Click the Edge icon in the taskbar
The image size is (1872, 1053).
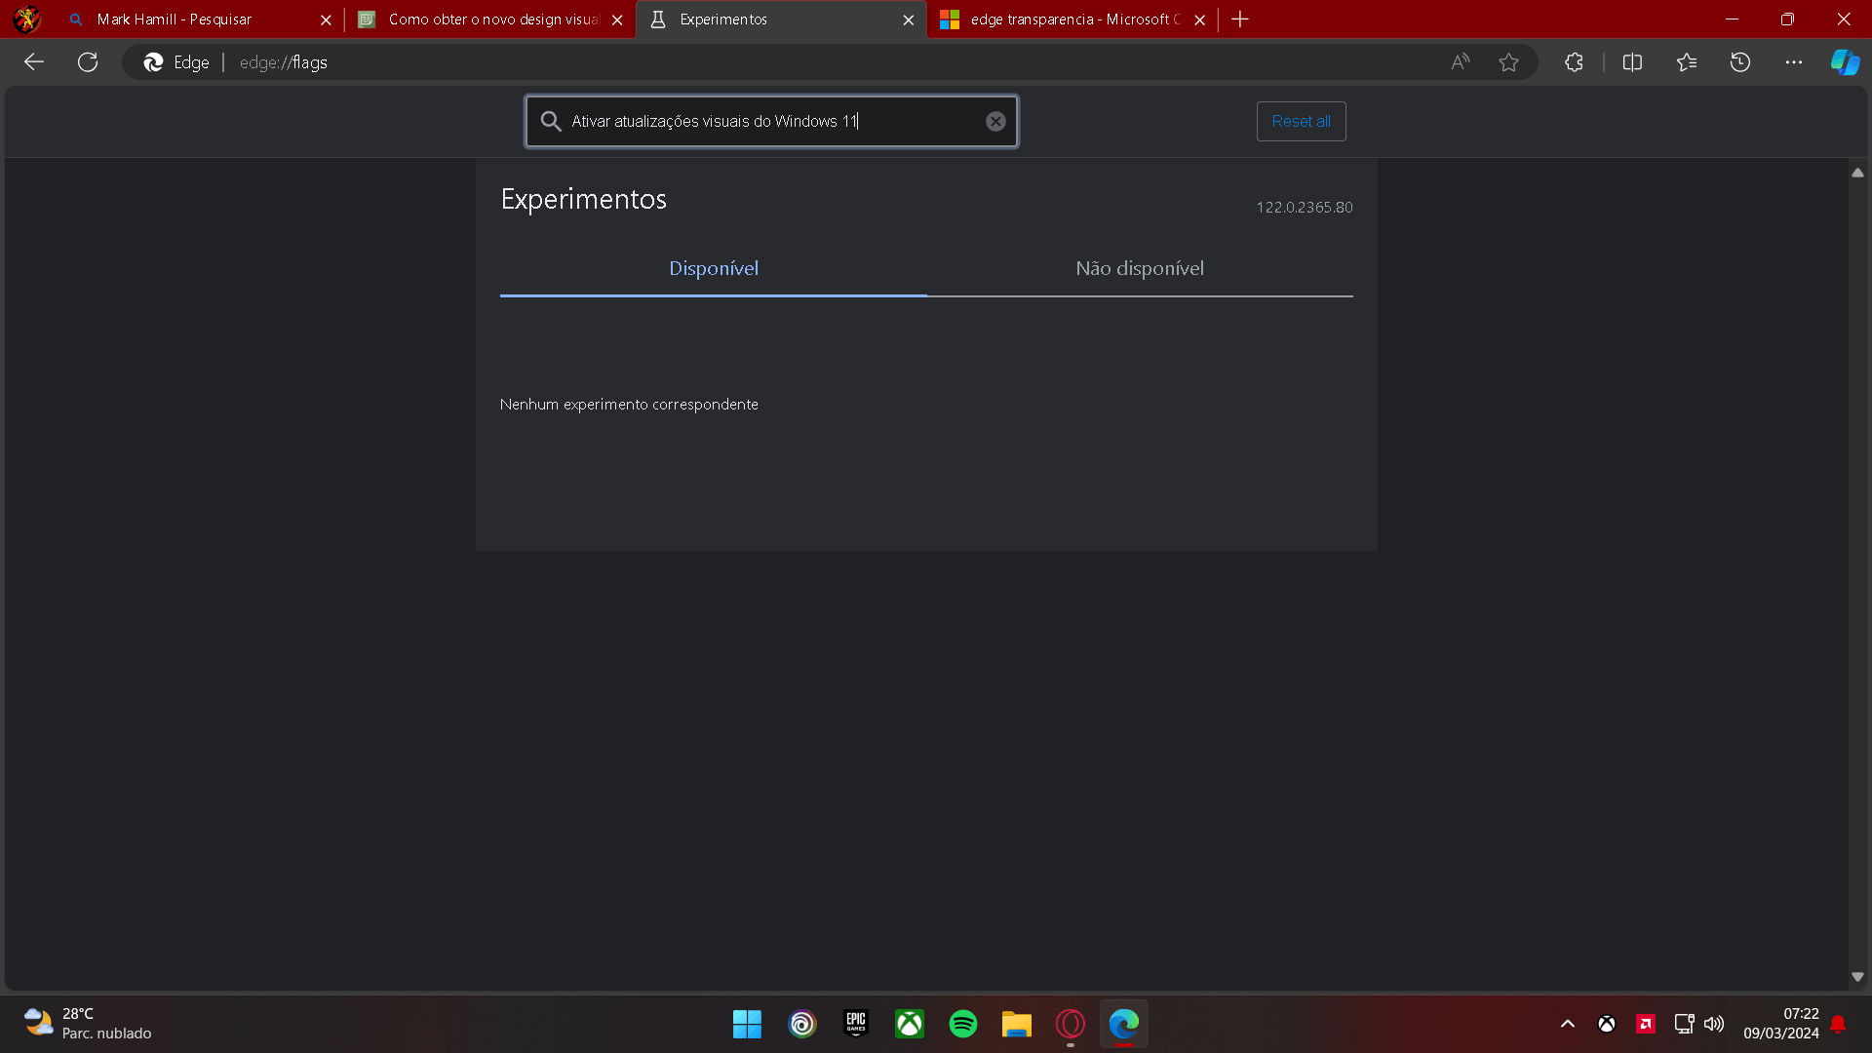click(x=1124, y=1024)
